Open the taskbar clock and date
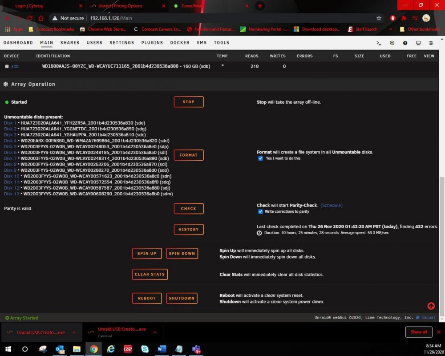Screen dimensions: 445x356 (x=433, y=349)
